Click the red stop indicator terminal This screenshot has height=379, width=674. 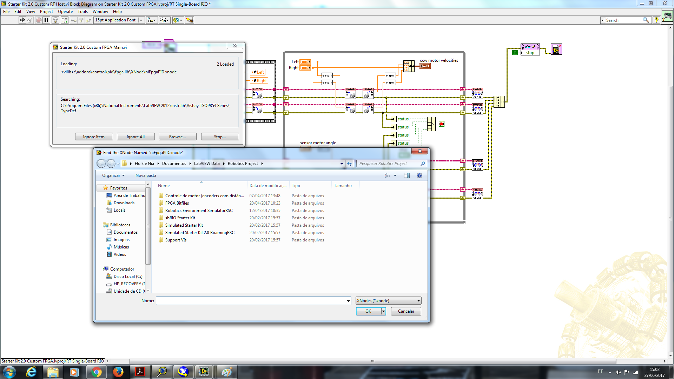[442, 124]
